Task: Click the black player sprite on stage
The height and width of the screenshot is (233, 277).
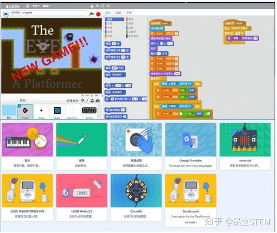Action: click(x=69, y=37)
